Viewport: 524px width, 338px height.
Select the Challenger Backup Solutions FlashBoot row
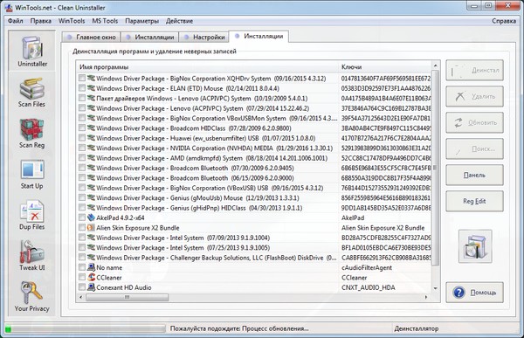pyautogui.click(x=217, y=258)
